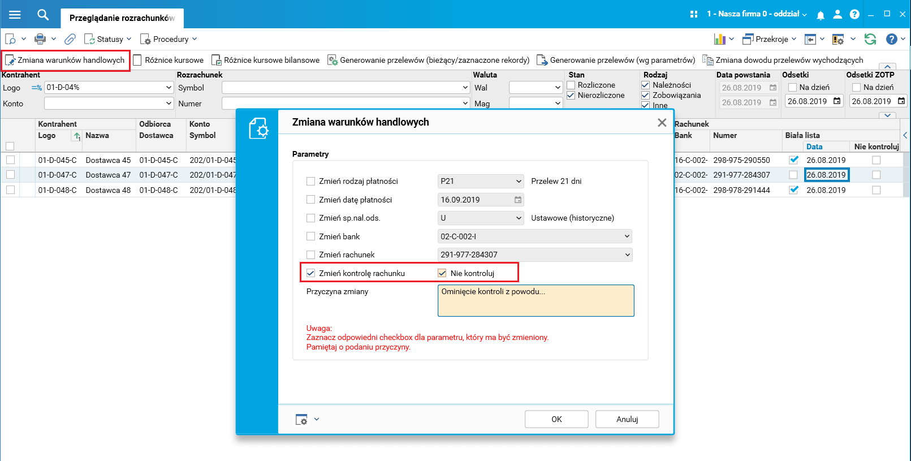Open company selector 1 - Nasza firma 0 - oddział
Viewport: 911px width, 461px height.
[x=757, y=14]
